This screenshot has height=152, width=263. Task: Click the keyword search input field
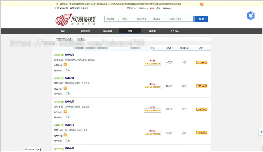pos(180,19)
